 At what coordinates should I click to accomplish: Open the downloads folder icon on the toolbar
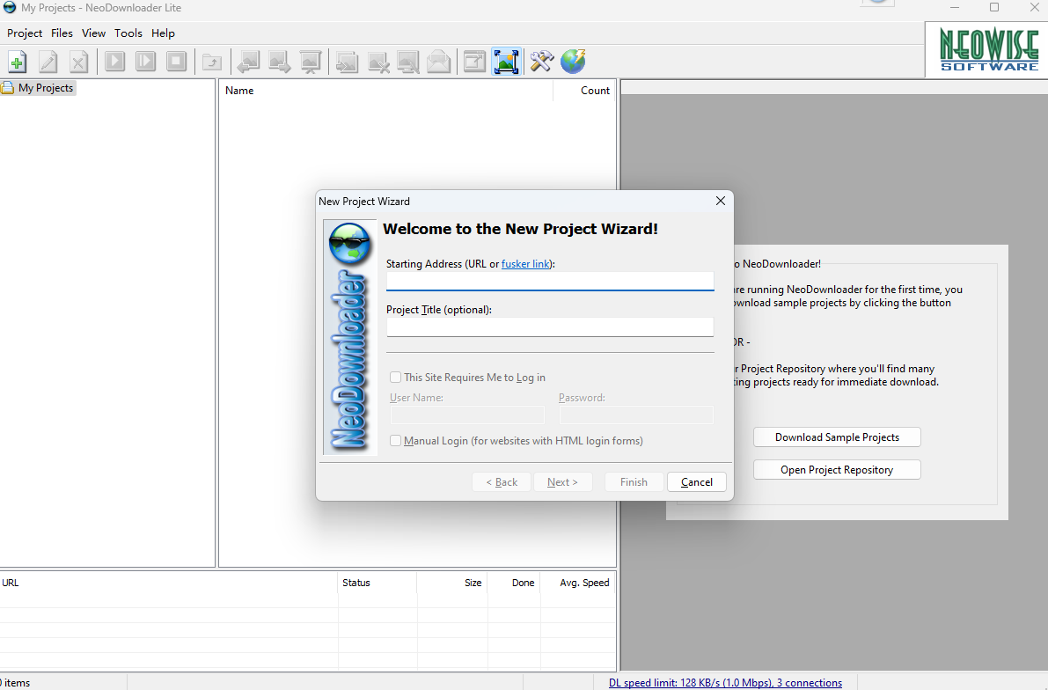pyautogui.click(x=211, y=62)
